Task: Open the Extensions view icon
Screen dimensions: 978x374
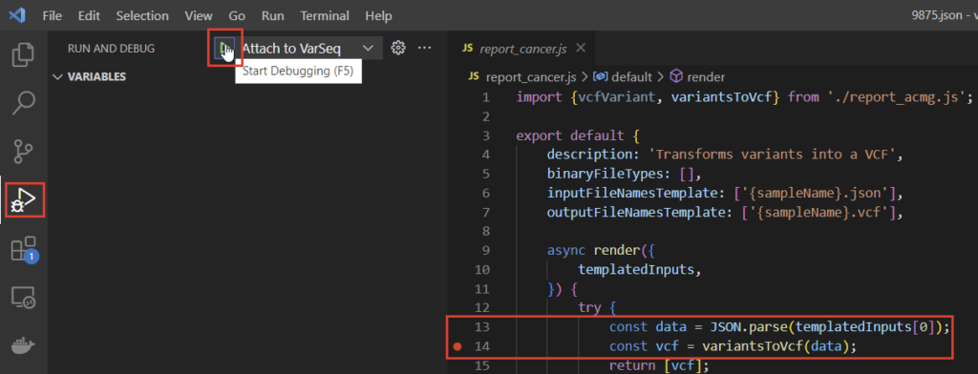Action: pos(24,249)
